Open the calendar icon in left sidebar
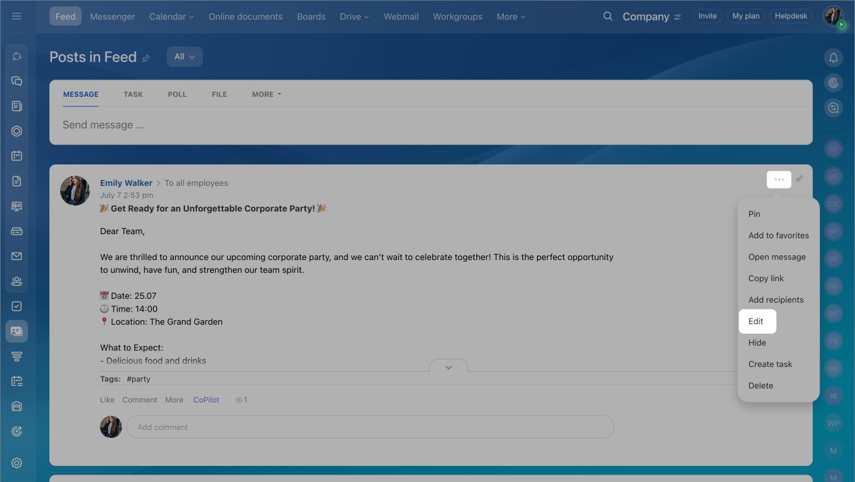 (17, 156)
